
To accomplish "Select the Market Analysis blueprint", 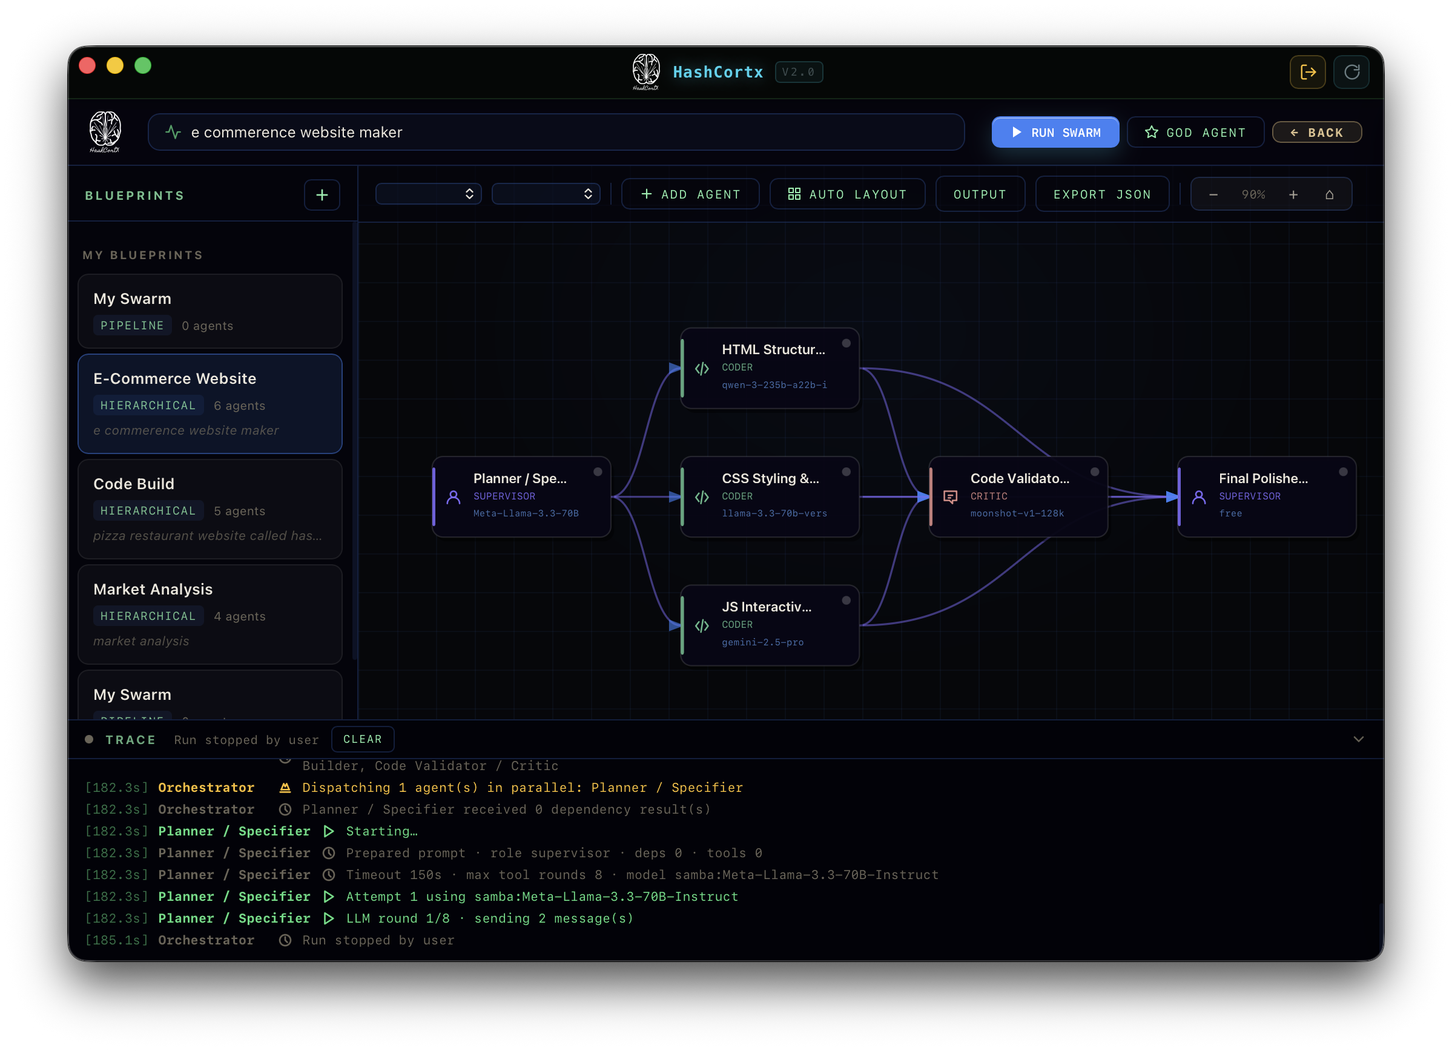I will (210, 614).
